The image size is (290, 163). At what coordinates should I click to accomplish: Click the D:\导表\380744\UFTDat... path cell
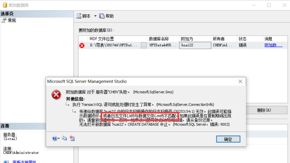(113, 45)
